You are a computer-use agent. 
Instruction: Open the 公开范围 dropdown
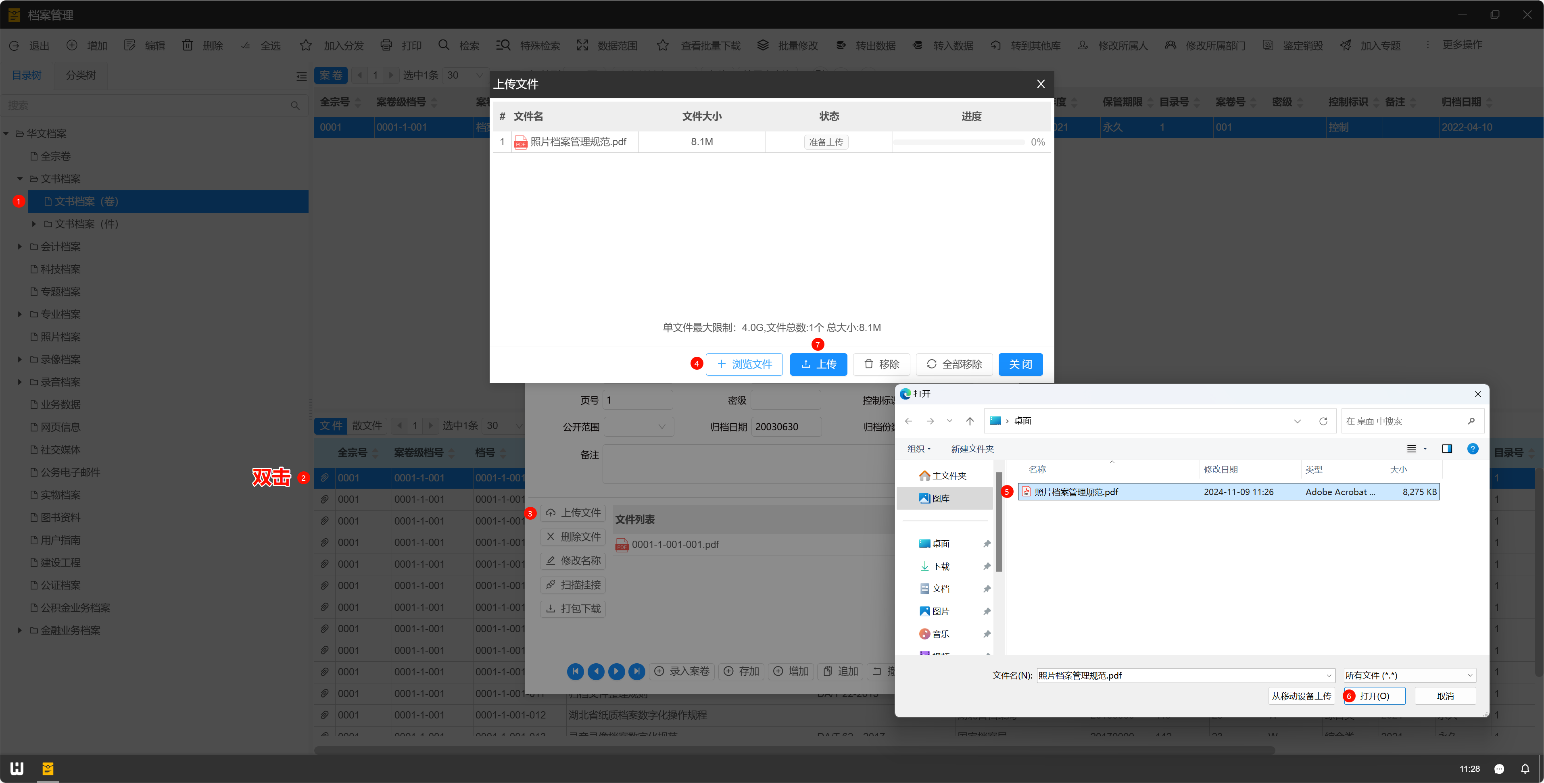point(638,427)
